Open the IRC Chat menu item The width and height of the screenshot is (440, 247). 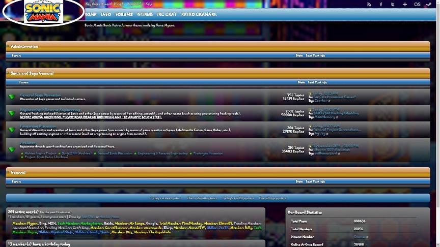click(x=167, y=15)
